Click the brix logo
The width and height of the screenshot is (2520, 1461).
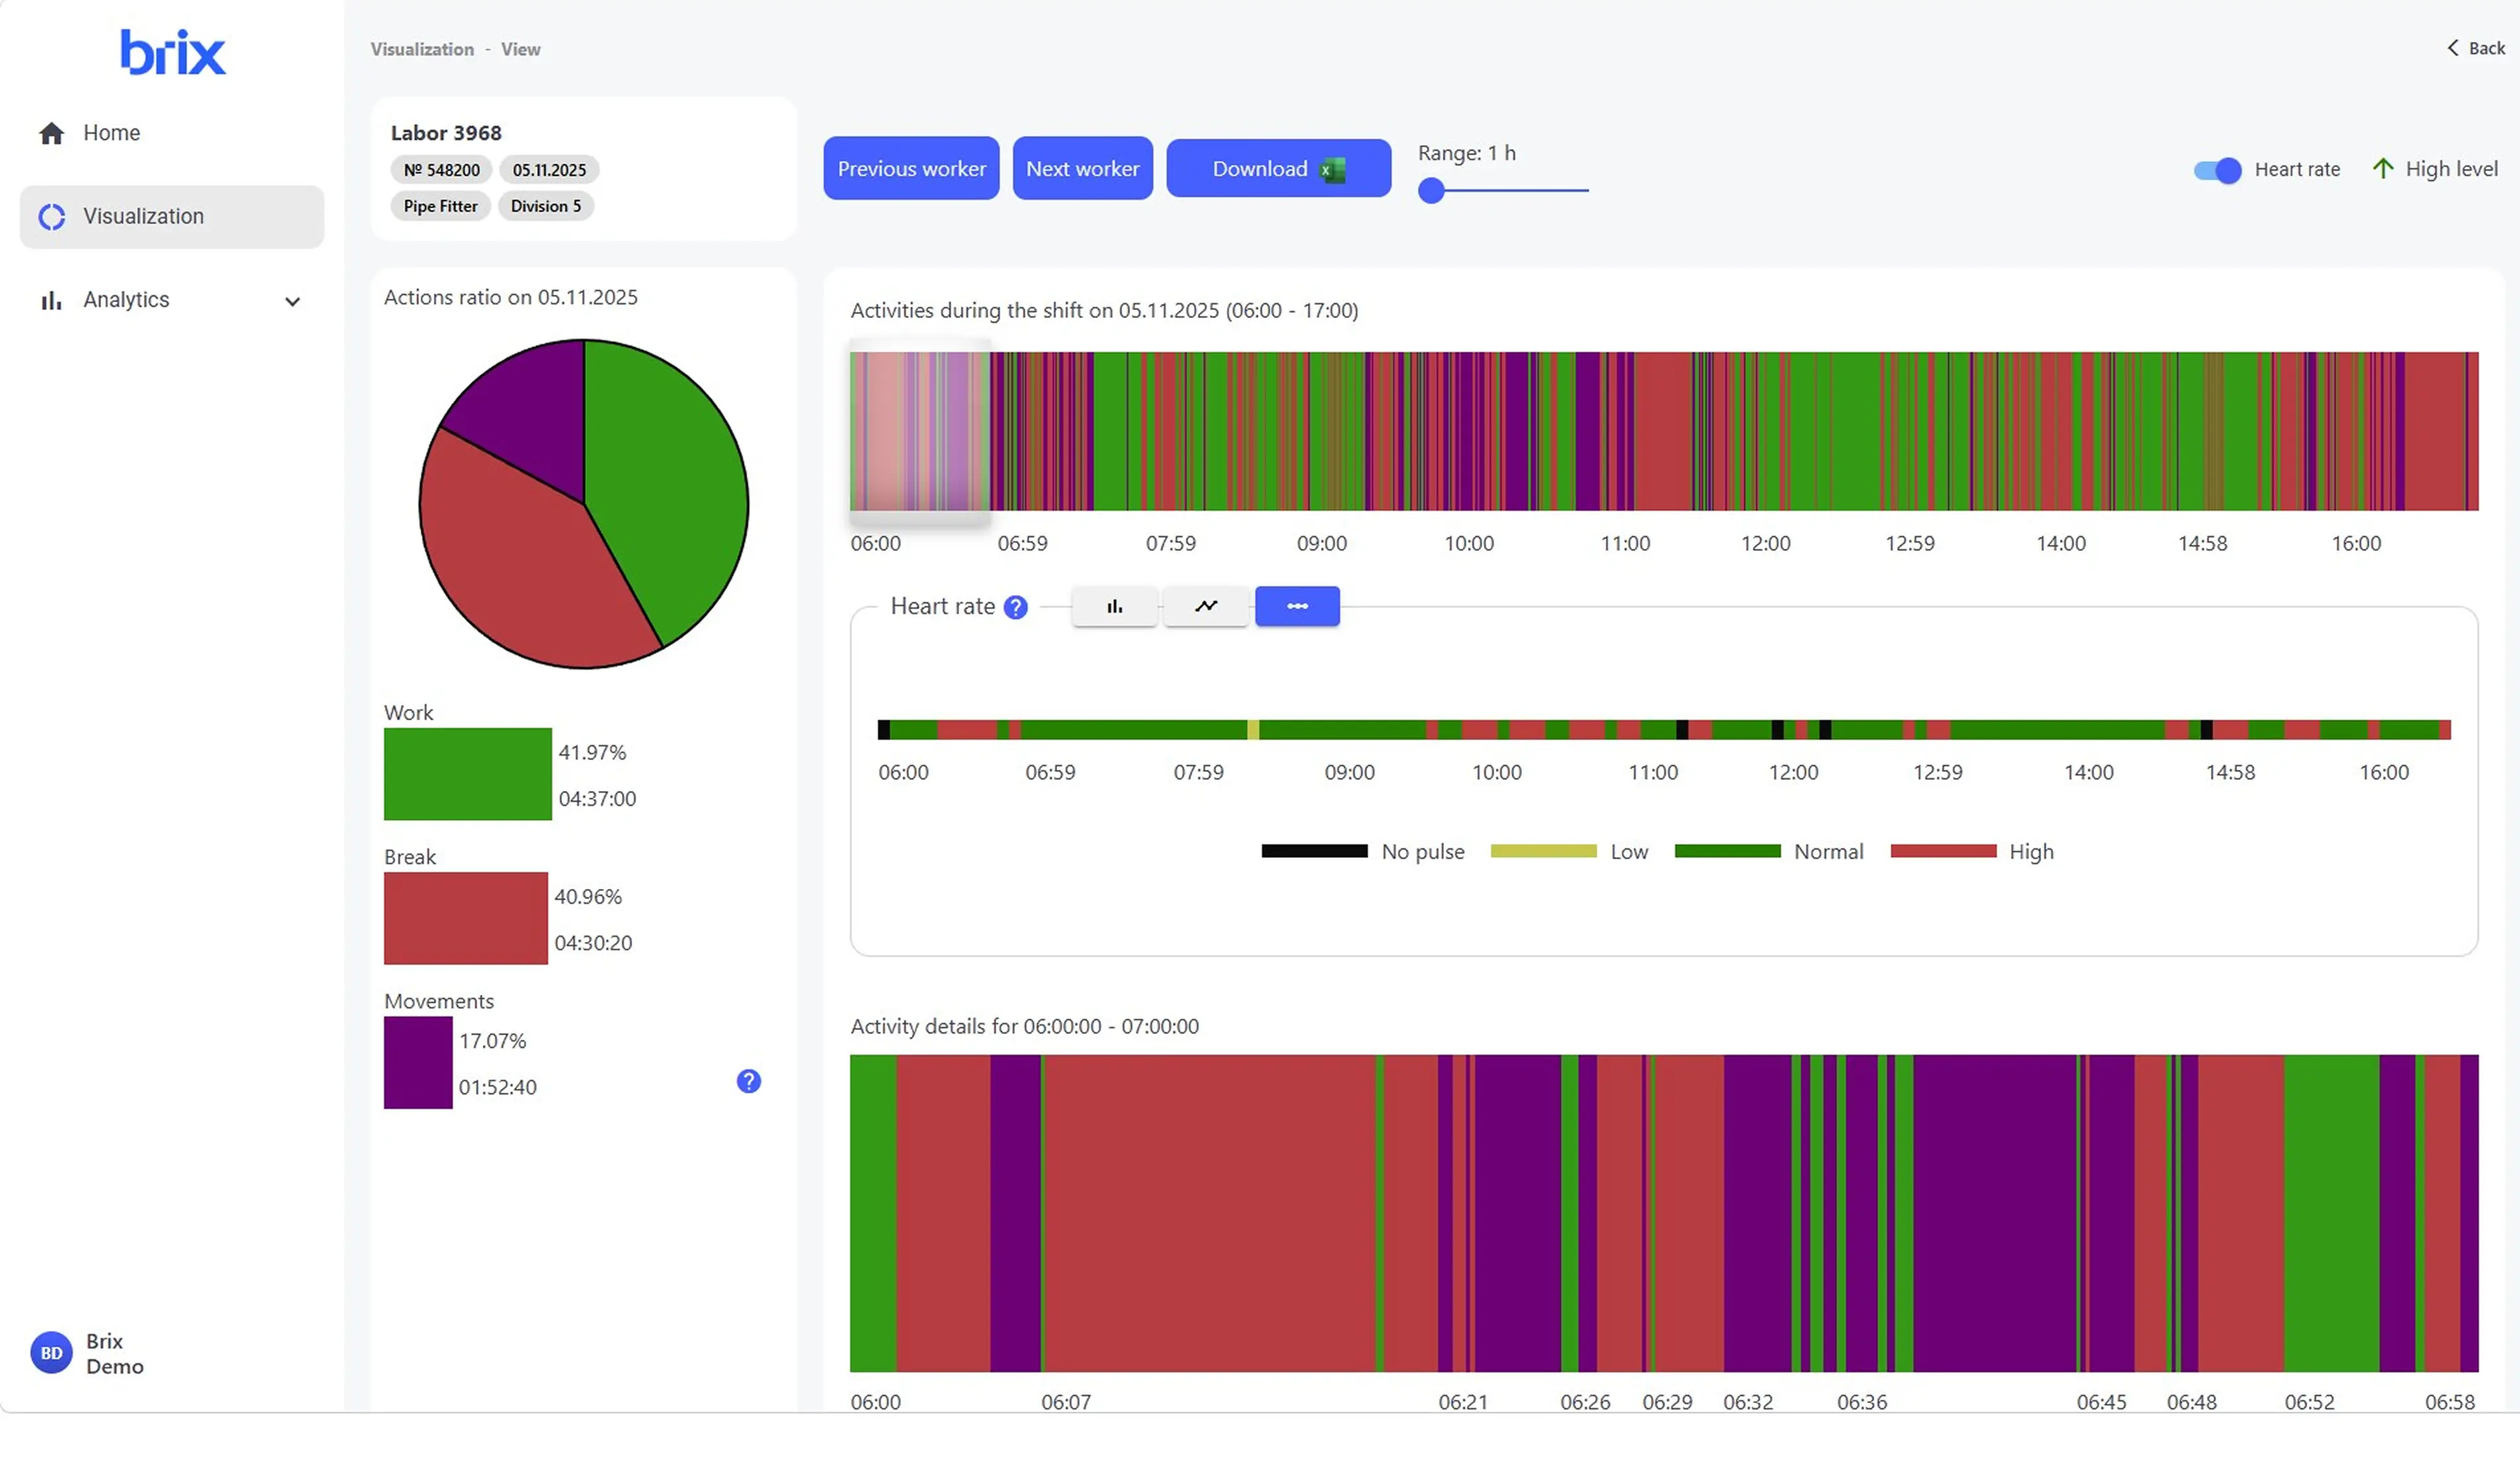(173, 52)
